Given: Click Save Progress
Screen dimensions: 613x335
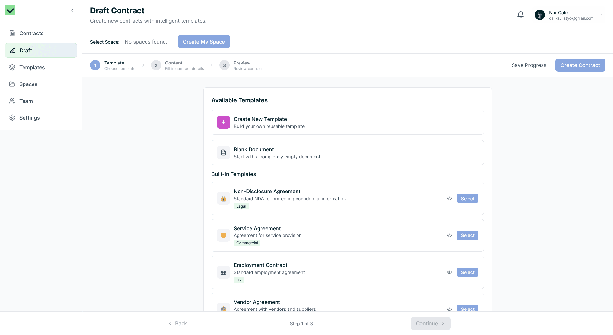Looking at the screenshot, I should 529,65.
